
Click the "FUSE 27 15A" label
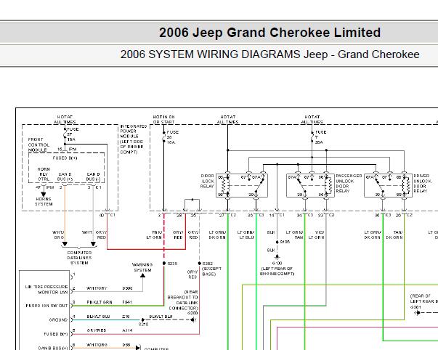point(73,134)
